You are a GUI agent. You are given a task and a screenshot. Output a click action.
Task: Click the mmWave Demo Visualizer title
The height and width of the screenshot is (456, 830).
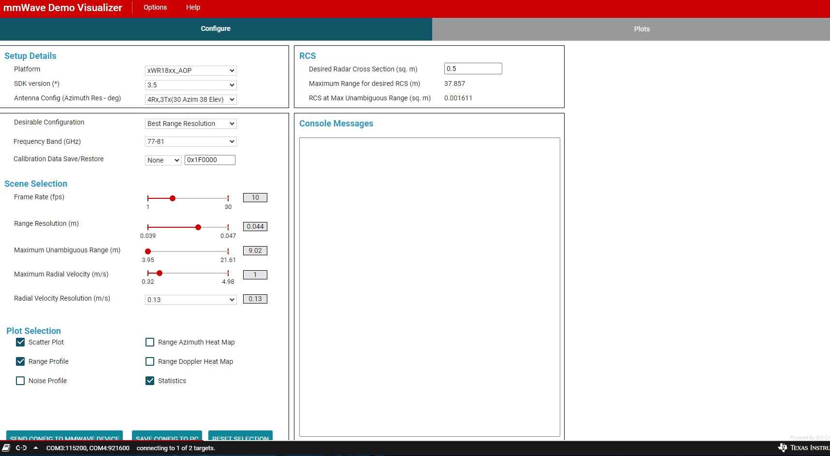(x=63, y=8)
